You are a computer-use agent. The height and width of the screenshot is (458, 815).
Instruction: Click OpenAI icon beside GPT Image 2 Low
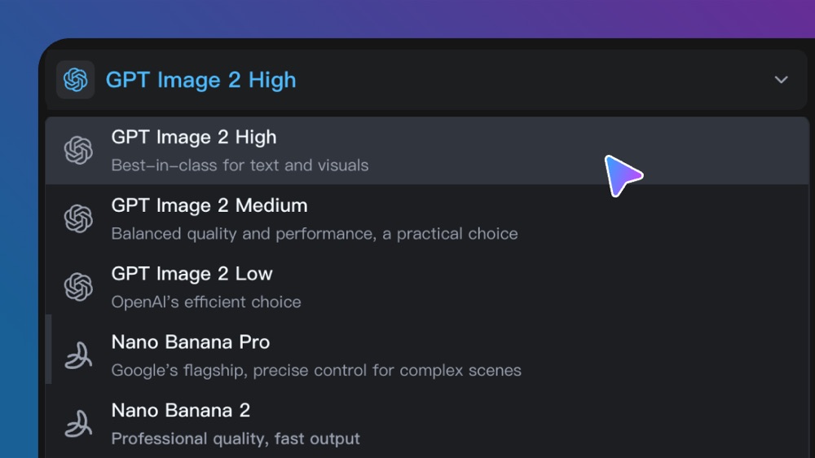click(x=78, y=286)
